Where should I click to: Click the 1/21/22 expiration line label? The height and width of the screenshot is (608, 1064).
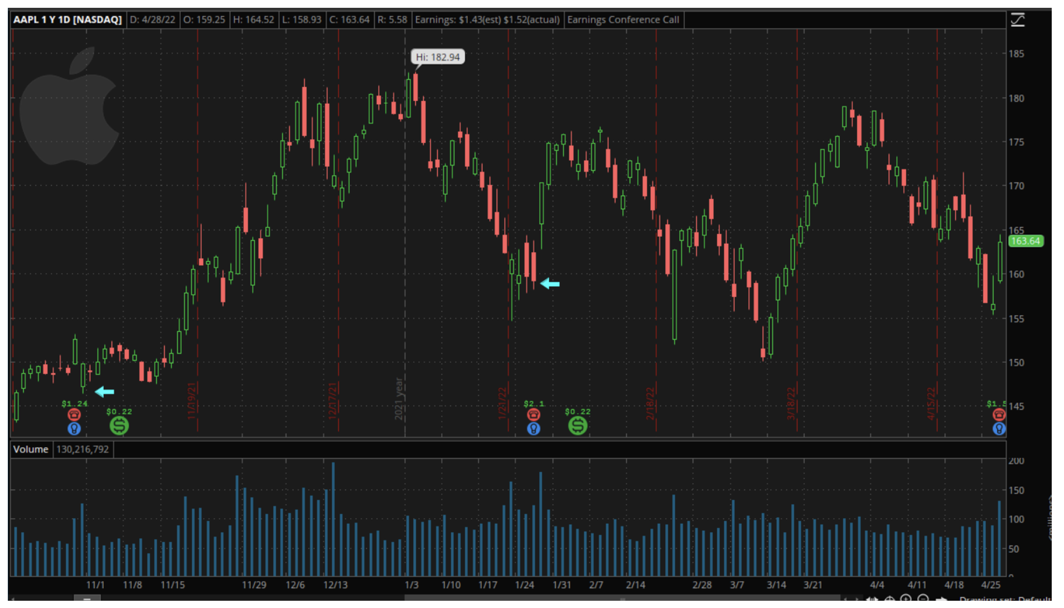coord(502,403)
